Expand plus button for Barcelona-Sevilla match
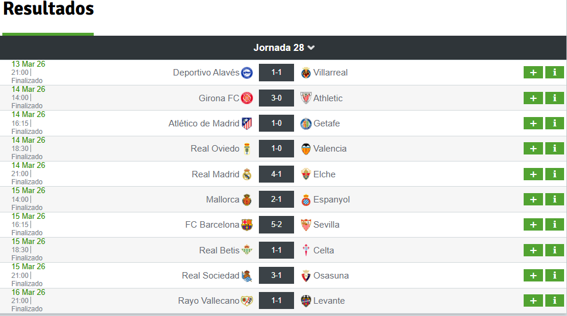 click(533, 225)
